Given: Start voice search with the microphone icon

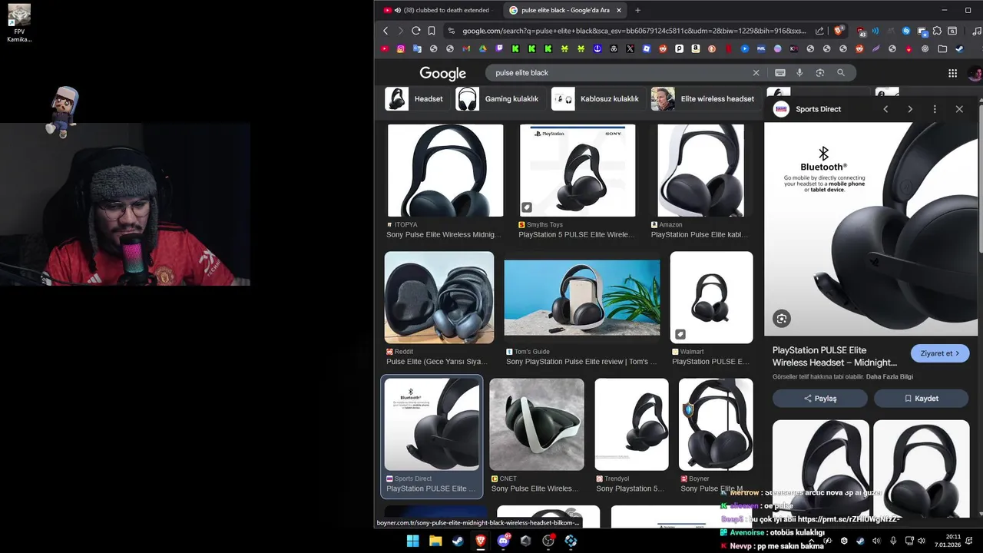Looking at the screenshot, I should [799, 73].
